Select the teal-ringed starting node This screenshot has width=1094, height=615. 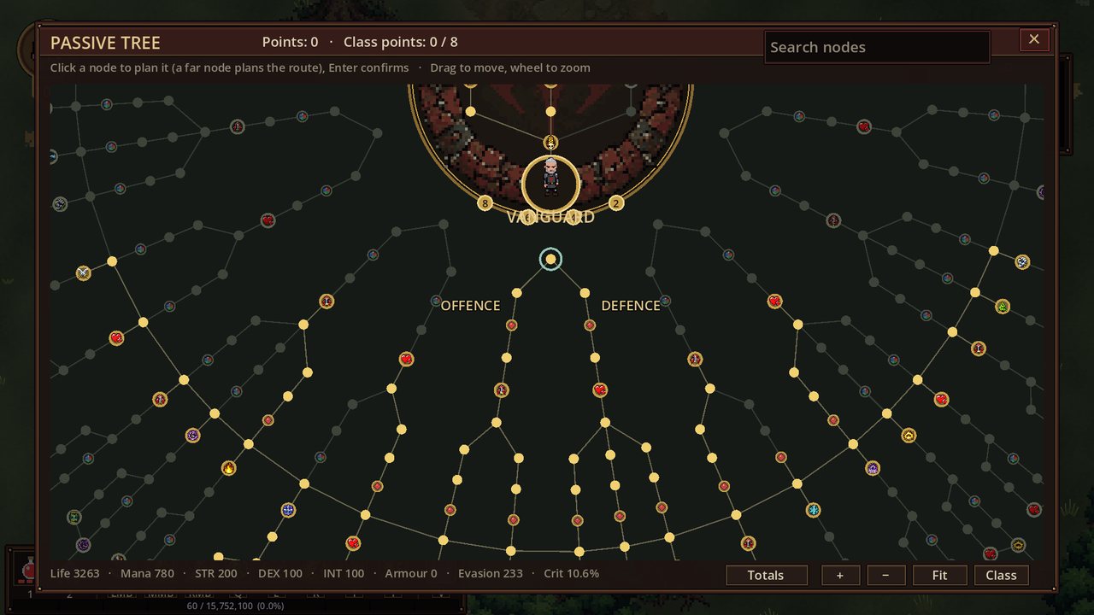click(x=550, y=259)
